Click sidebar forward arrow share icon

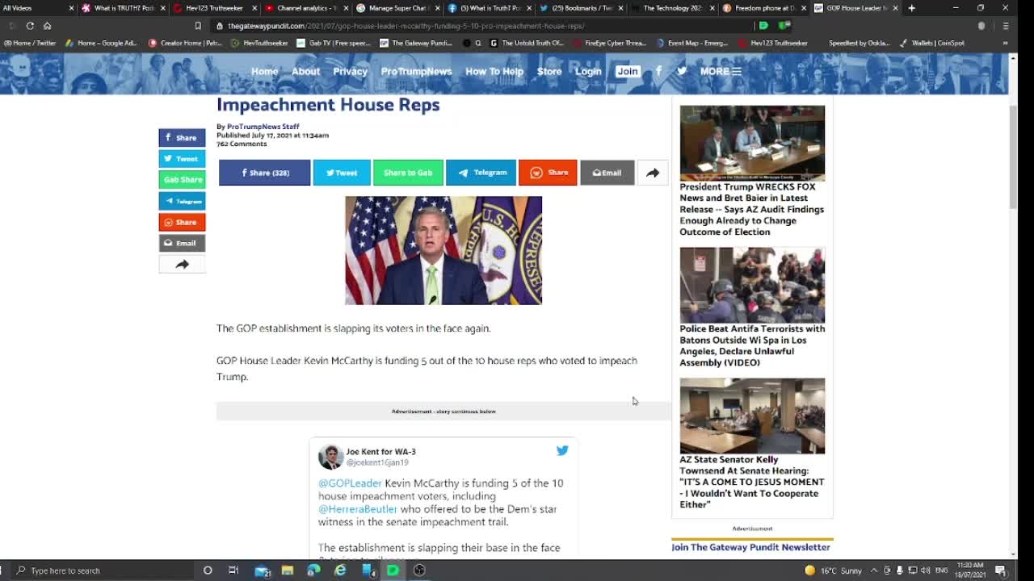[182, 264]
